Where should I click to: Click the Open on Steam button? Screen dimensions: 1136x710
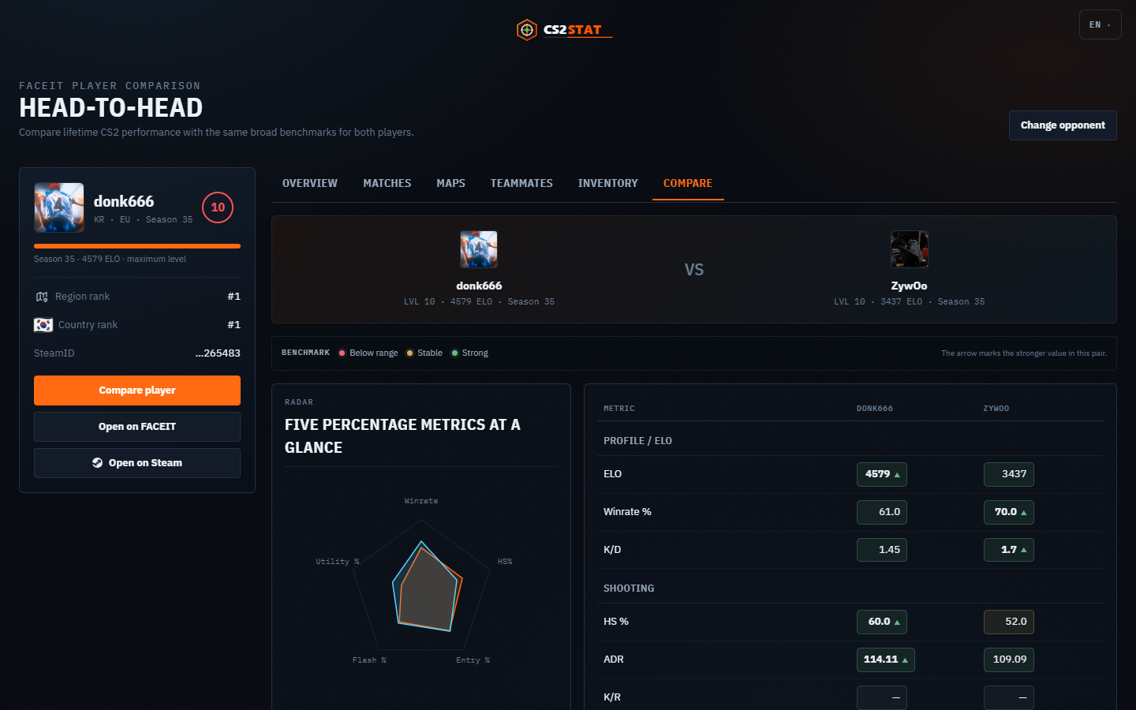coord(137,463)
